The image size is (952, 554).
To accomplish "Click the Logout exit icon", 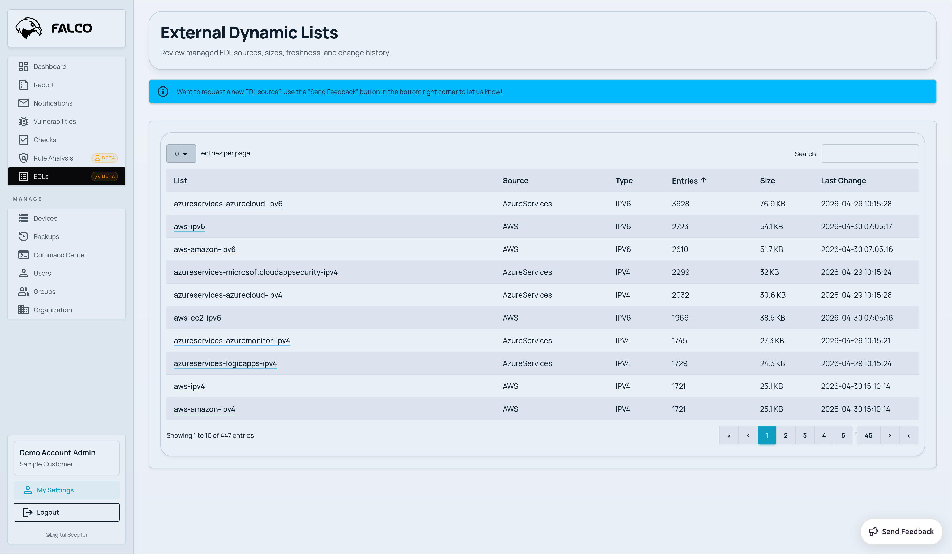I will (27, 512).
